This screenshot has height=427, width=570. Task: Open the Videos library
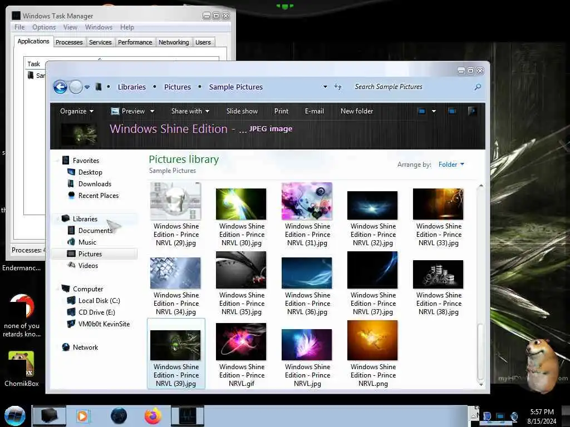(x=88, y=265)
